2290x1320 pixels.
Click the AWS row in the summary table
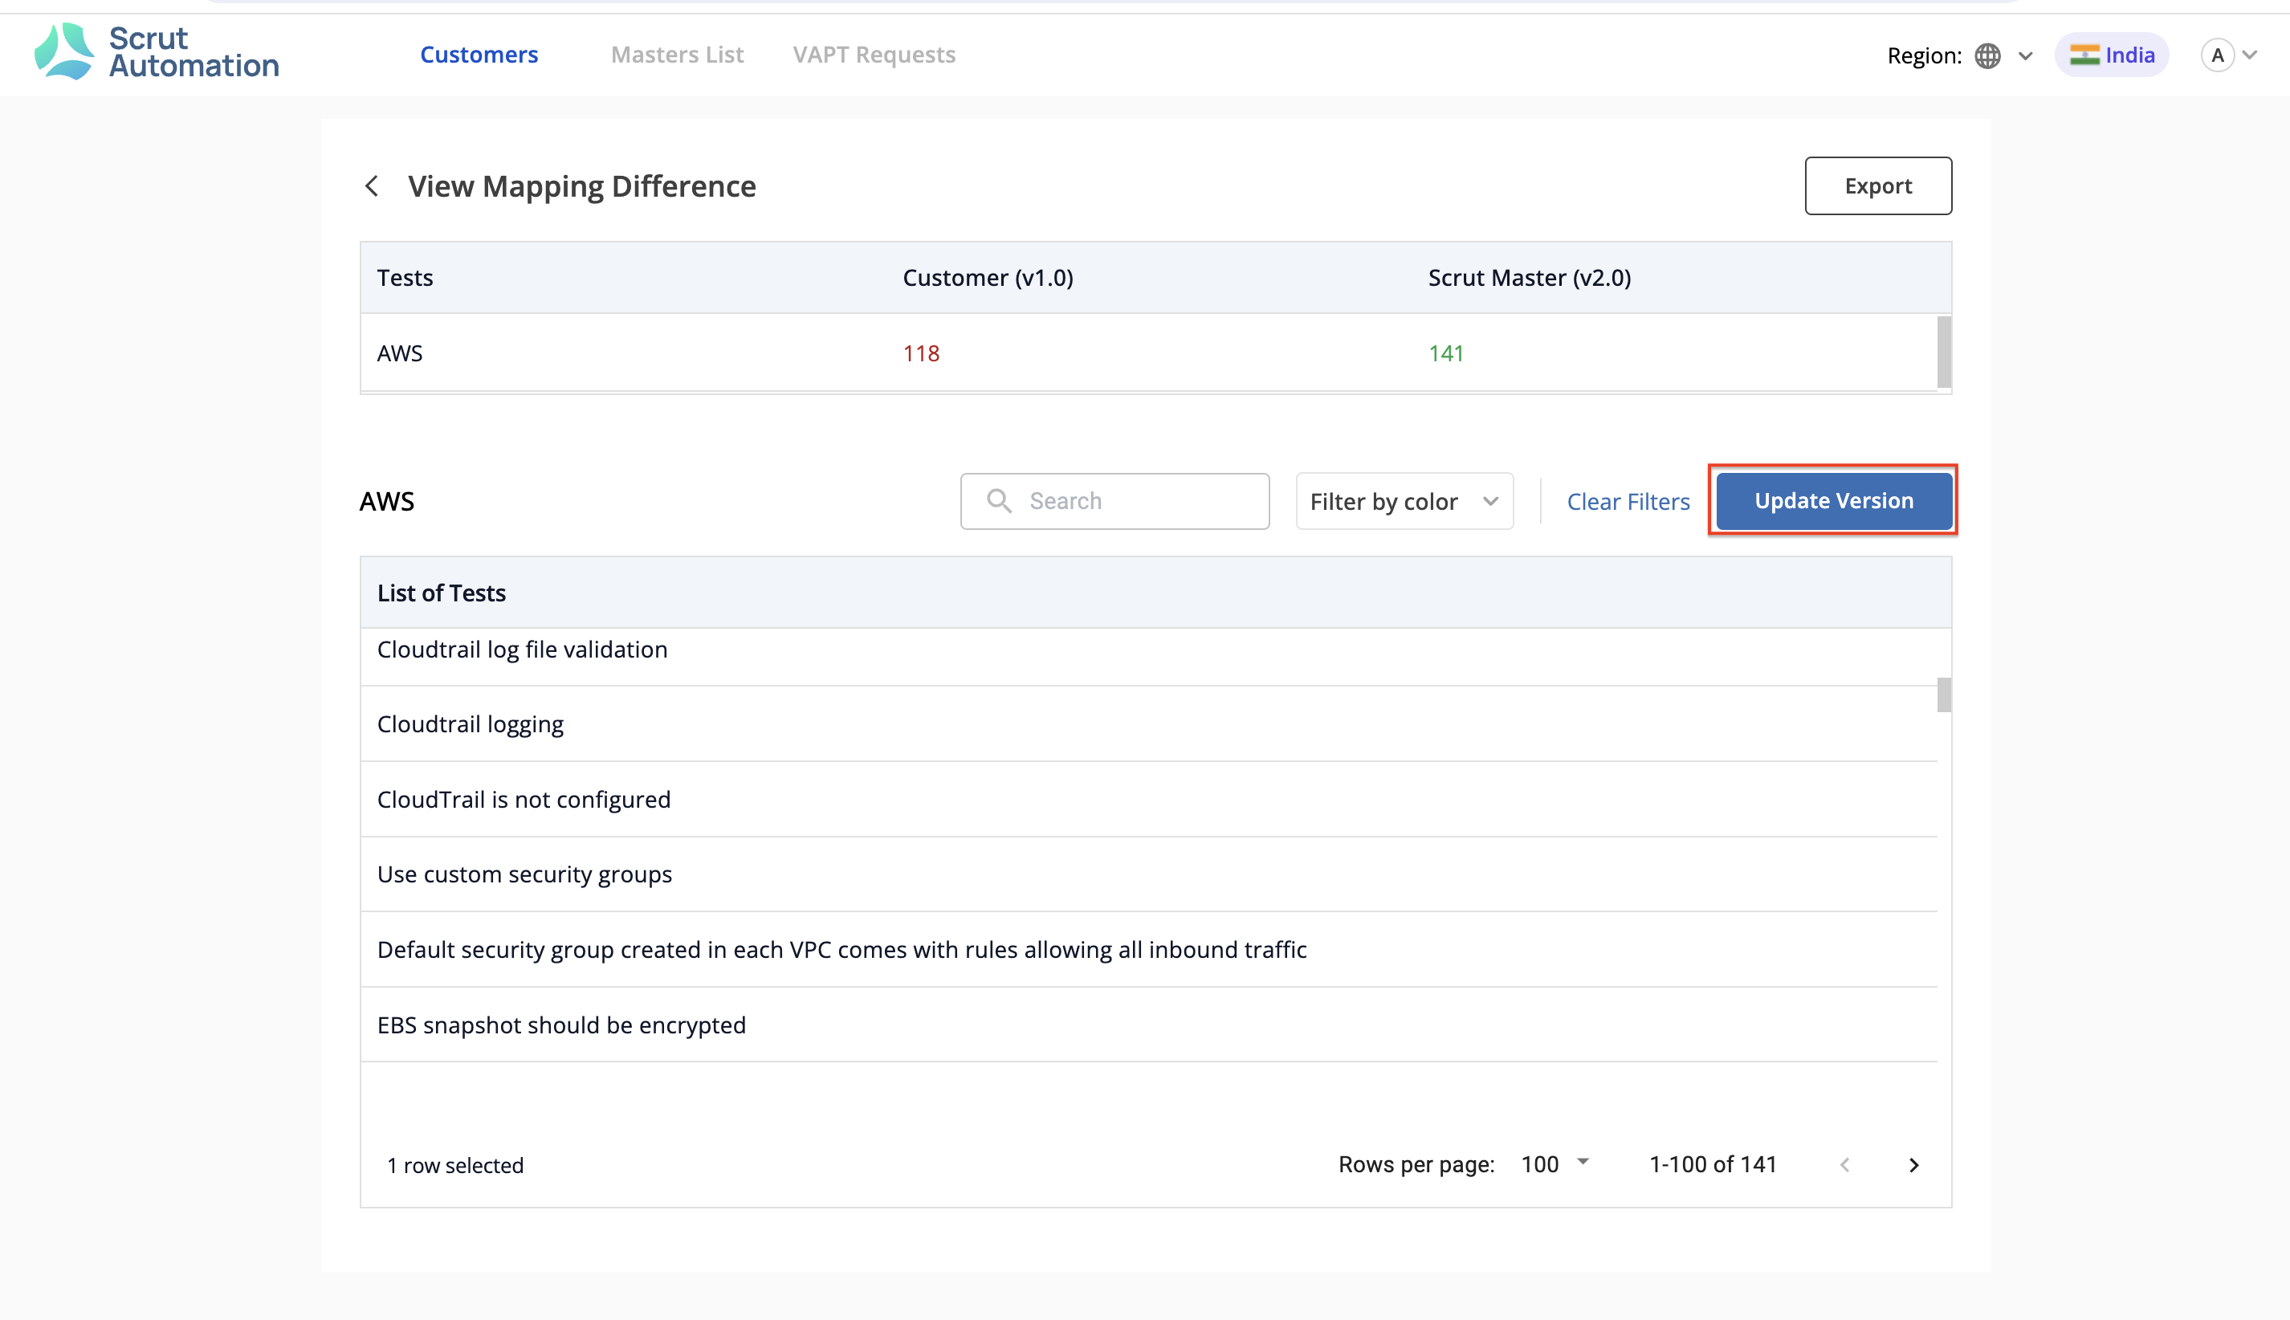click(1149, 352)
